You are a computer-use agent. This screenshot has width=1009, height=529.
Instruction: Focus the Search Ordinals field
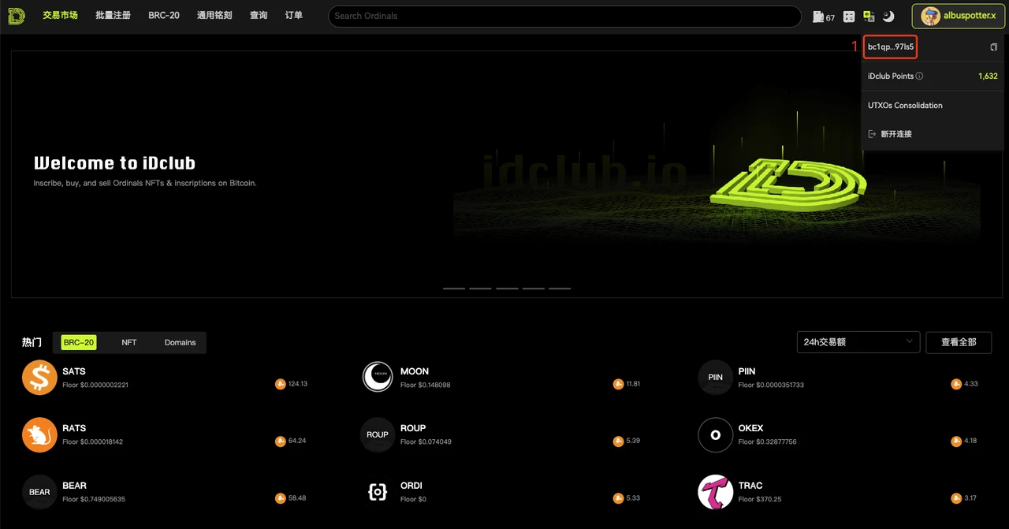(x=564, y=16)
